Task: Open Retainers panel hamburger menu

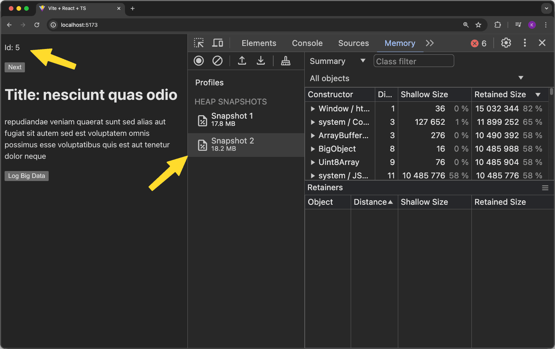Action: pyautogui.click(x=545, y=188)
